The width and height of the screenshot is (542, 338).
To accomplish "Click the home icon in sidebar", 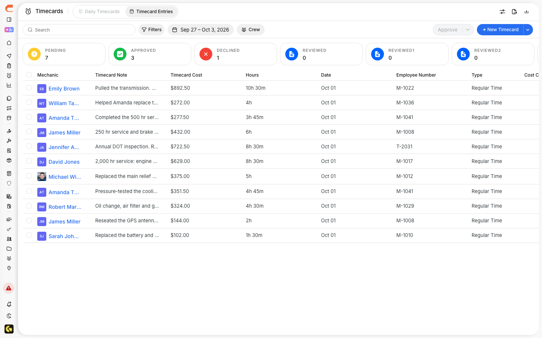I will (x=9, y=43).
